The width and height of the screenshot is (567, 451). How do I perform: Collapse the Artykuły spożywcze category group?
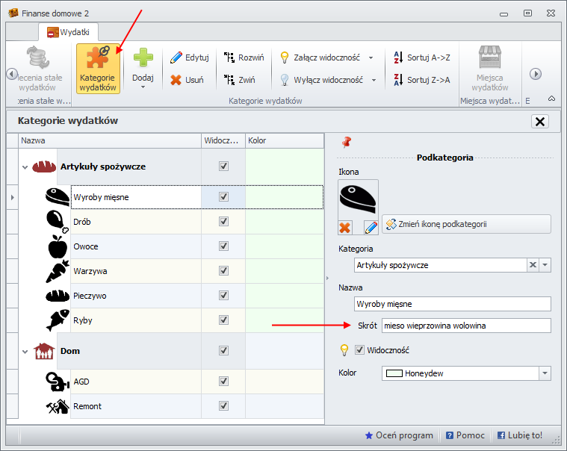(25, 167)
